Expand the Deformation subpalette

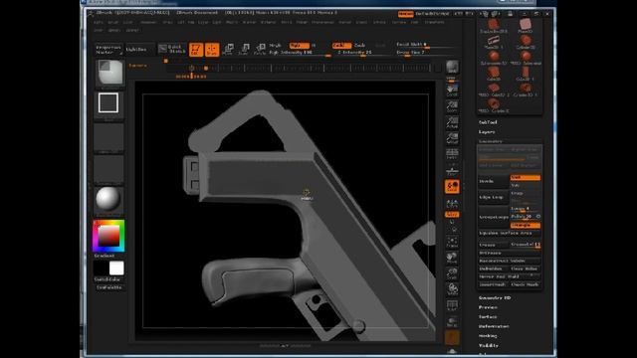[494, 326]
